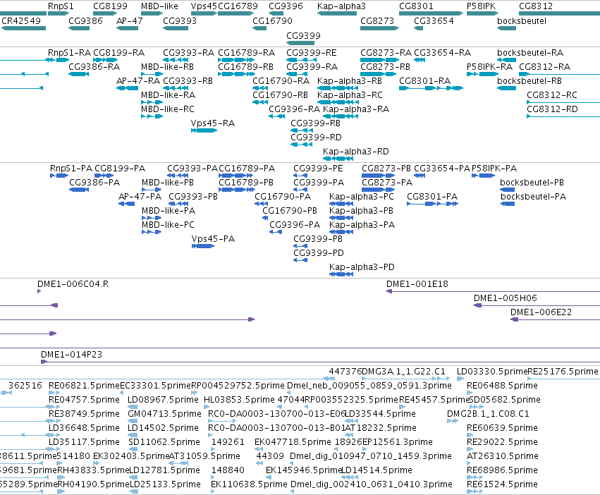Select gene label CG16789 in top track

click(x=238, y=6)
